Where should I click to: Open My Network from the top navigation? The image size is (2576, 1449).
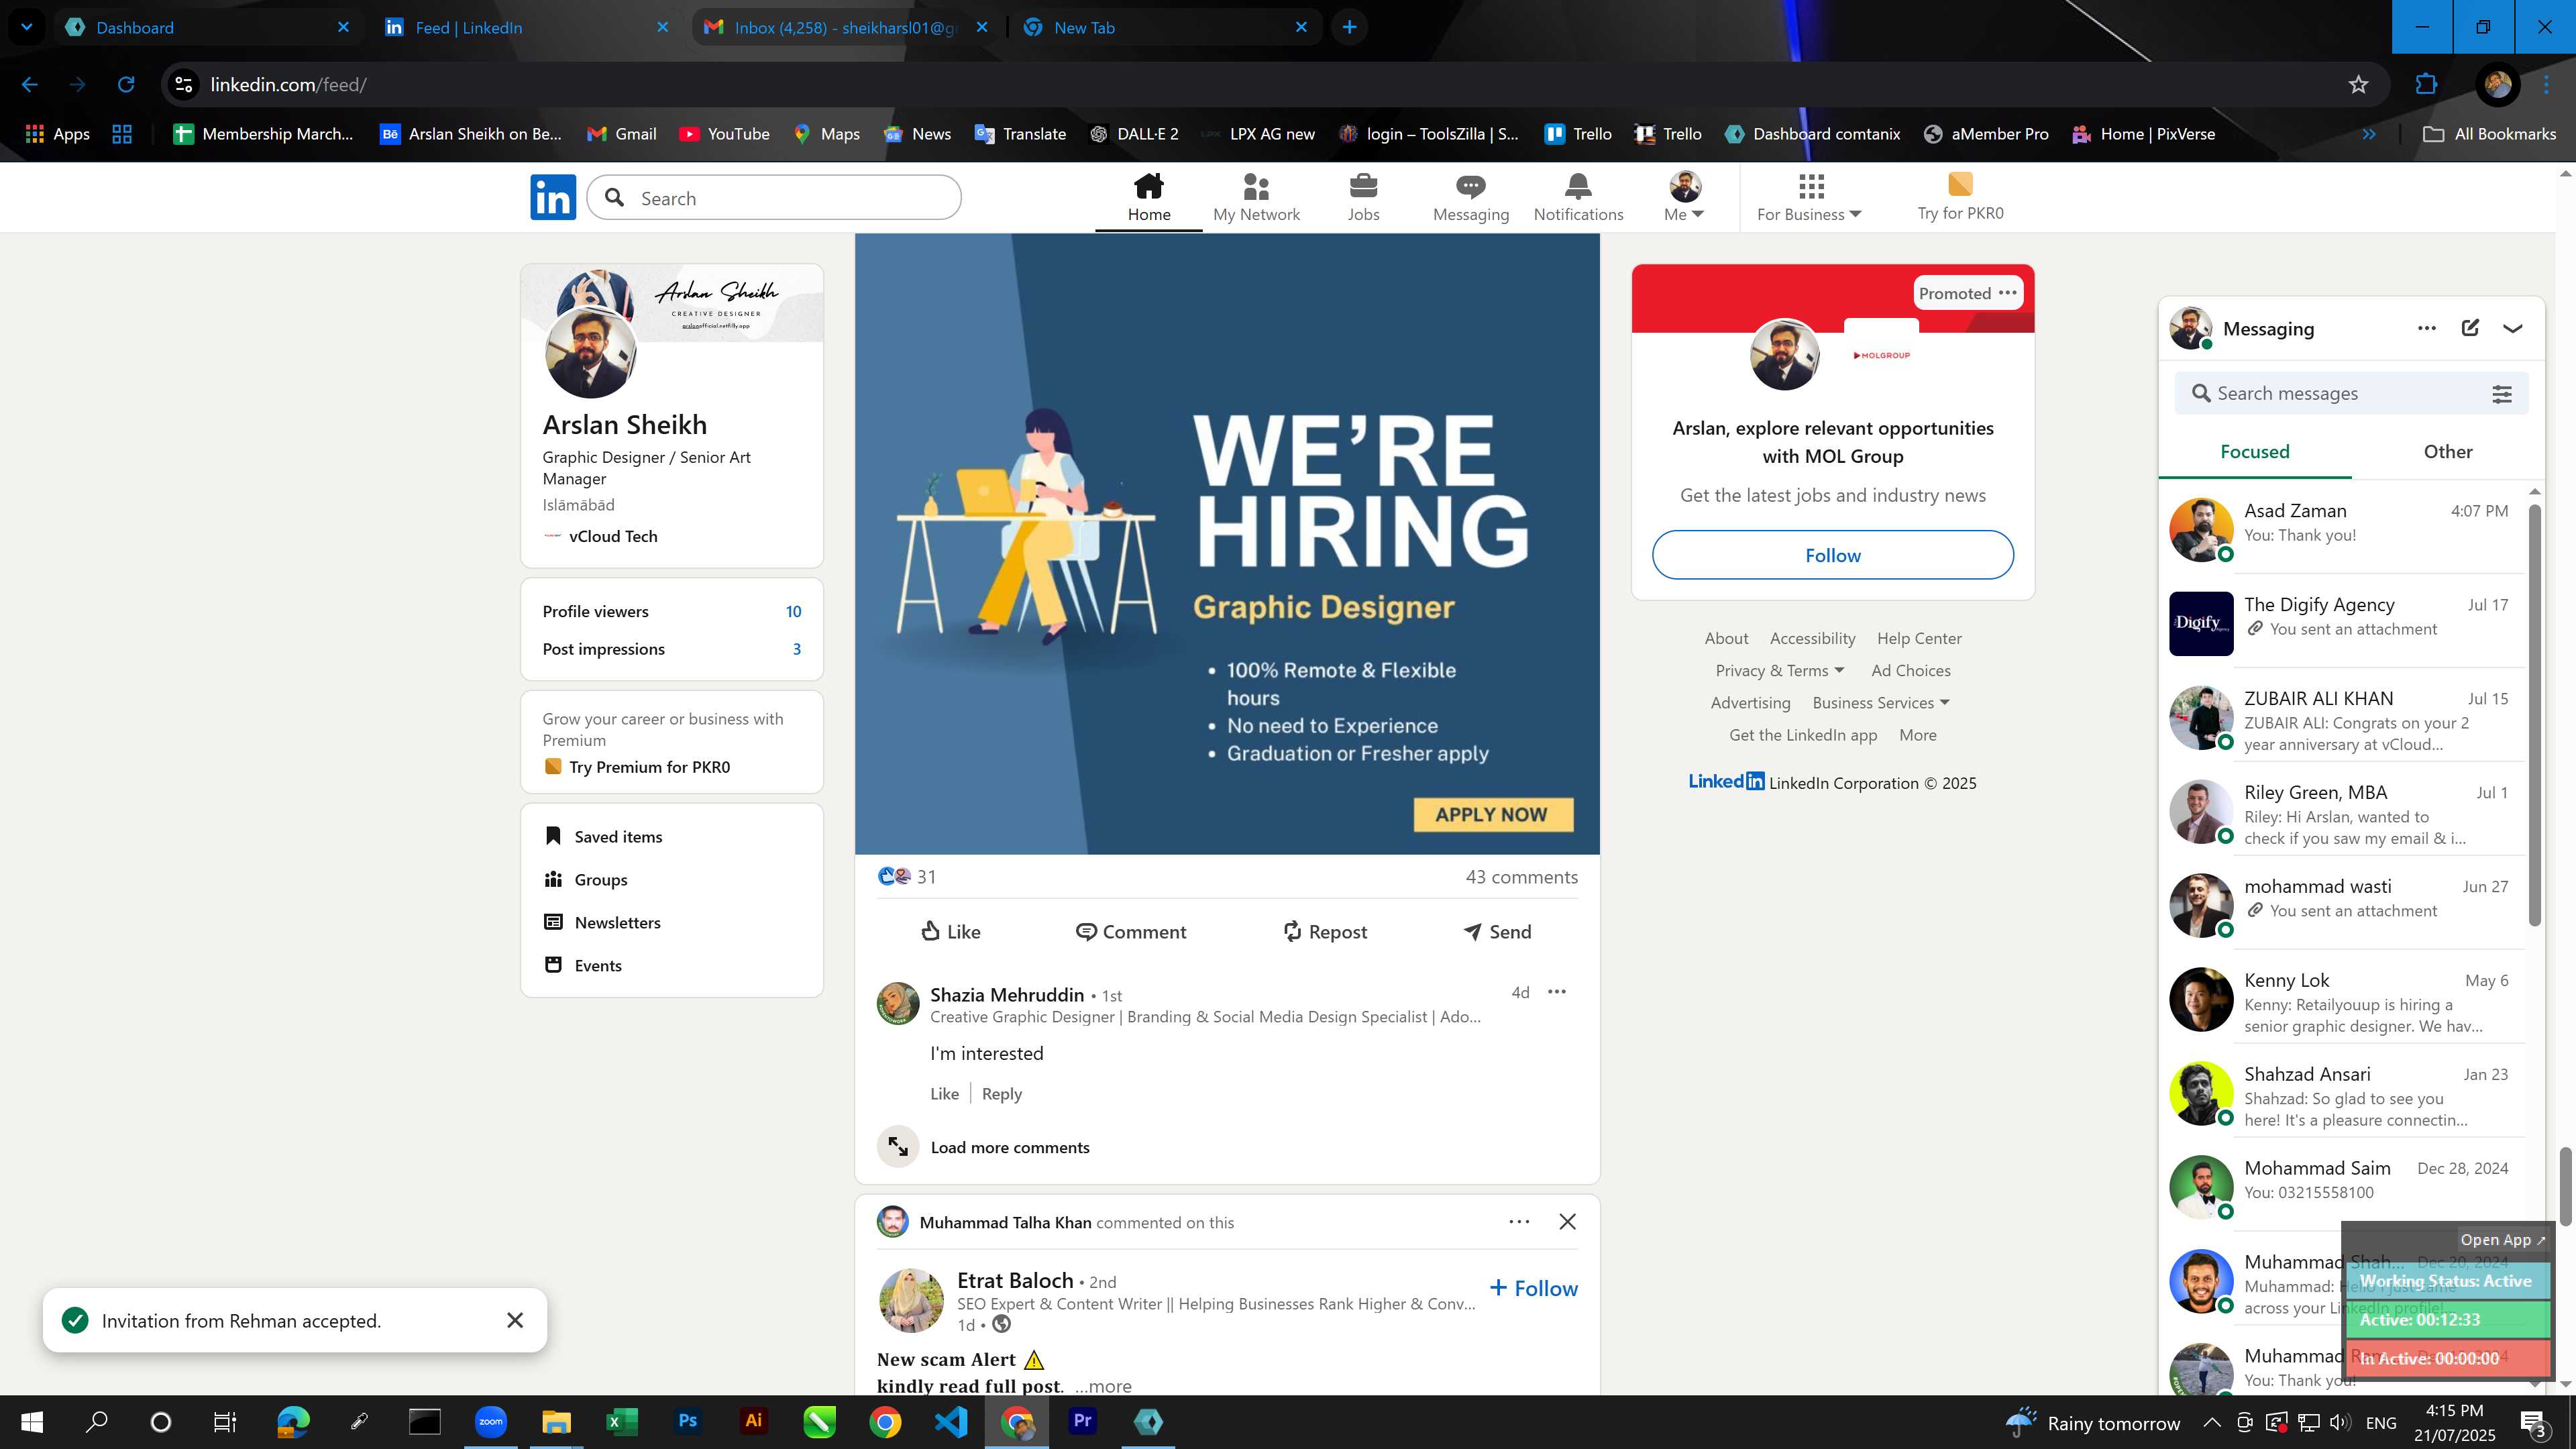tap(1256, 197)
